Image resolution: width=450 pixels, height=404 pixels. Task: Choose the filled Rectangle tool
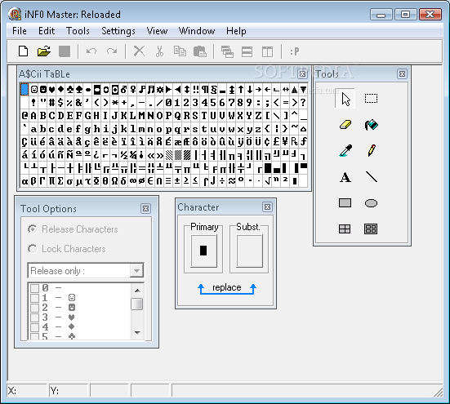pyautogui.click(x=345, y=203)
